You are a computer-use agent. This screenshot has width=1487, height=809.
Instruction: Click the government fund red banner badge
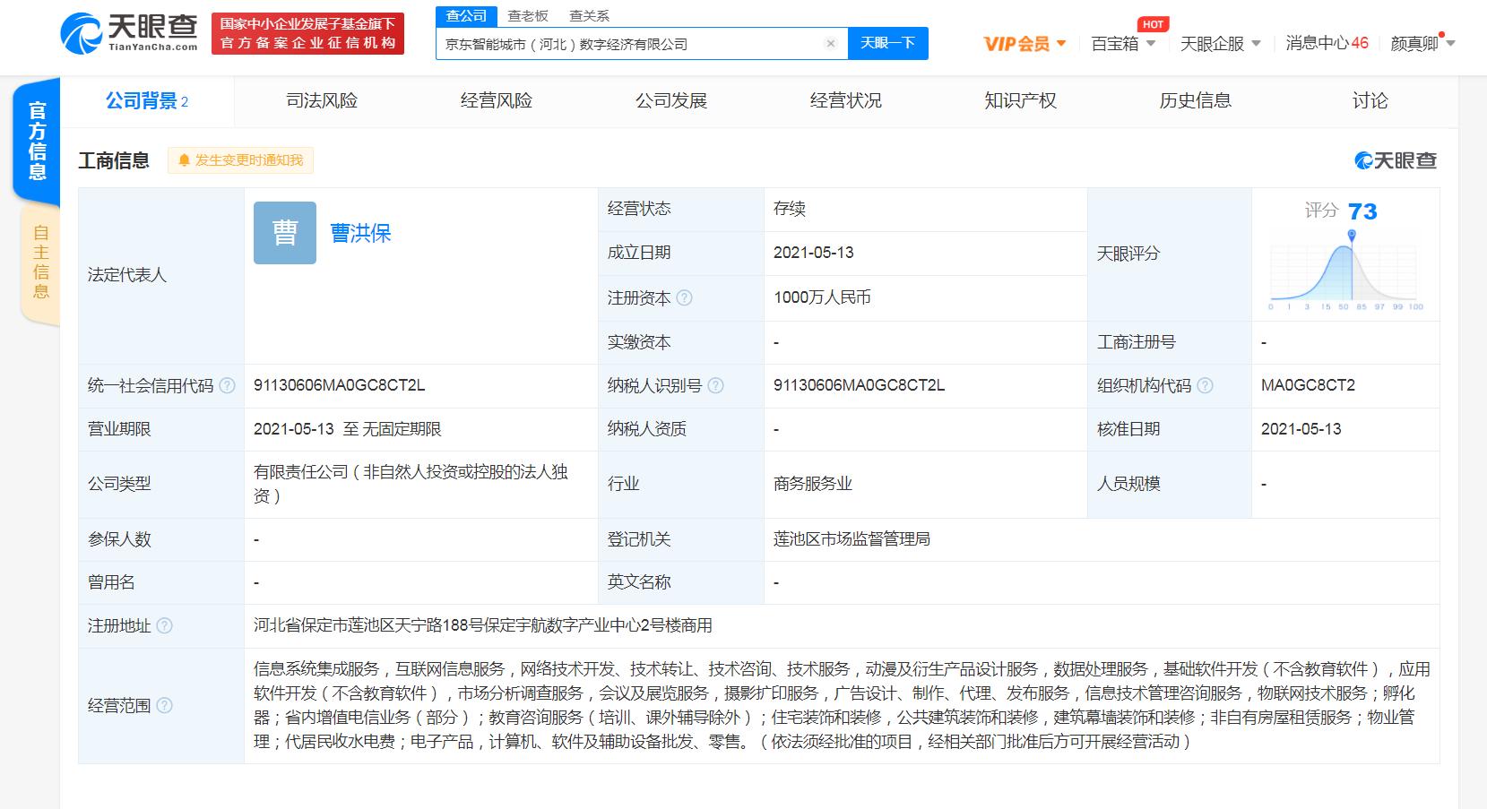pyautogui.click(x=307, y=33)
